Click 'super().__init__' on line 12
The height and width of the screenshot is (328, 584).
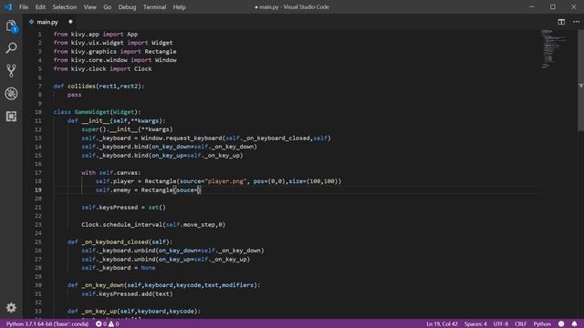pyautogui.click(x=109, y=129)
